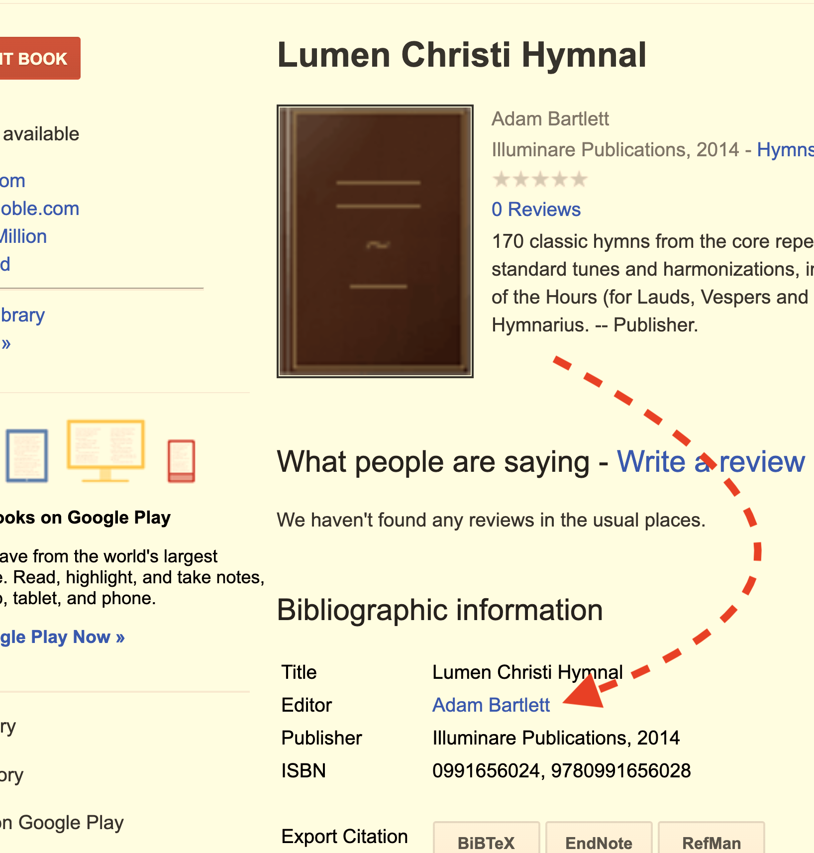Screen dimensions: 814x853
Task: Click the double-arrow » sidebar link
Action: click(6, 343)
